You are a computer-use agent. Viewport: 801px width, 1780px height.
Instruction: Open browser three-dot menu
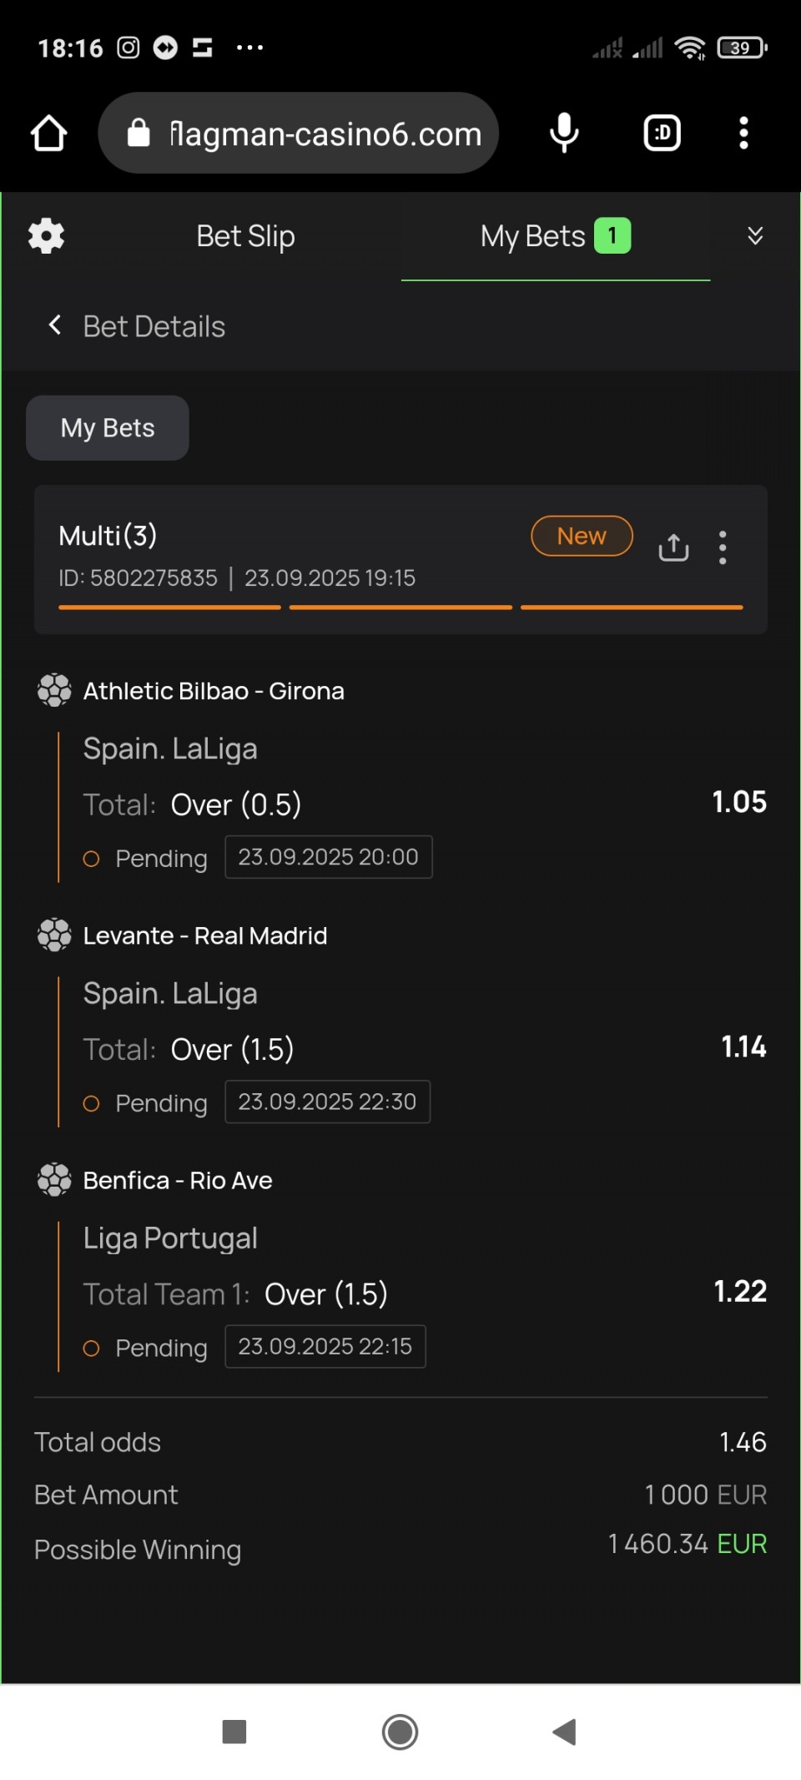point(743,134)
